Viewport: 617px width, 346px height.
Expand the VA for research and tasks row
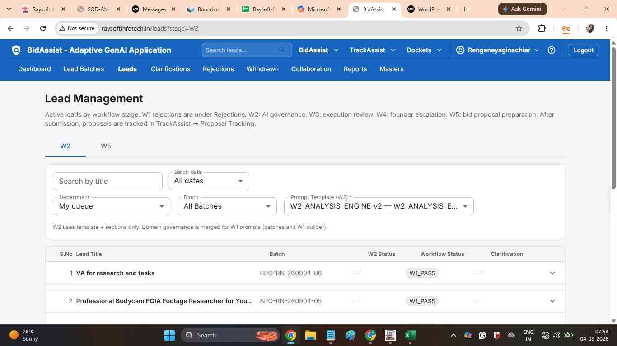(552, 273)
